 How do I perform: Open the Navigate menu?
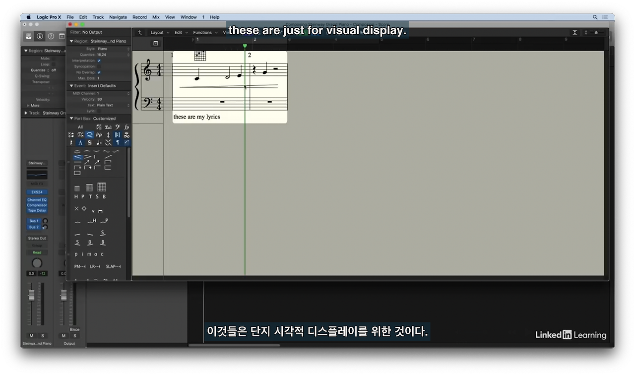pos(118,17)
